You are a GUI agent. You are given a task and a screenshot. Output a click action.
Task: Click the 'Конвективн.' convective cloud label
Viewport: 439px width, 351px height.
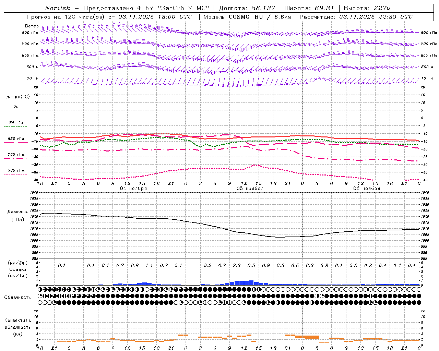point(17,320)
